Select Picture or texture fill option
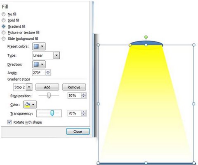The height and width of the screenshot is (165, 198). 4,33
